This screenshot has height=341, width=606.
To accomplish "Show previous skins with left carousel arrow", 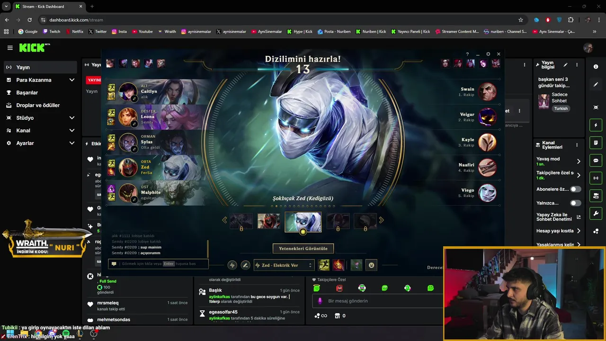I will coord(225,220).
